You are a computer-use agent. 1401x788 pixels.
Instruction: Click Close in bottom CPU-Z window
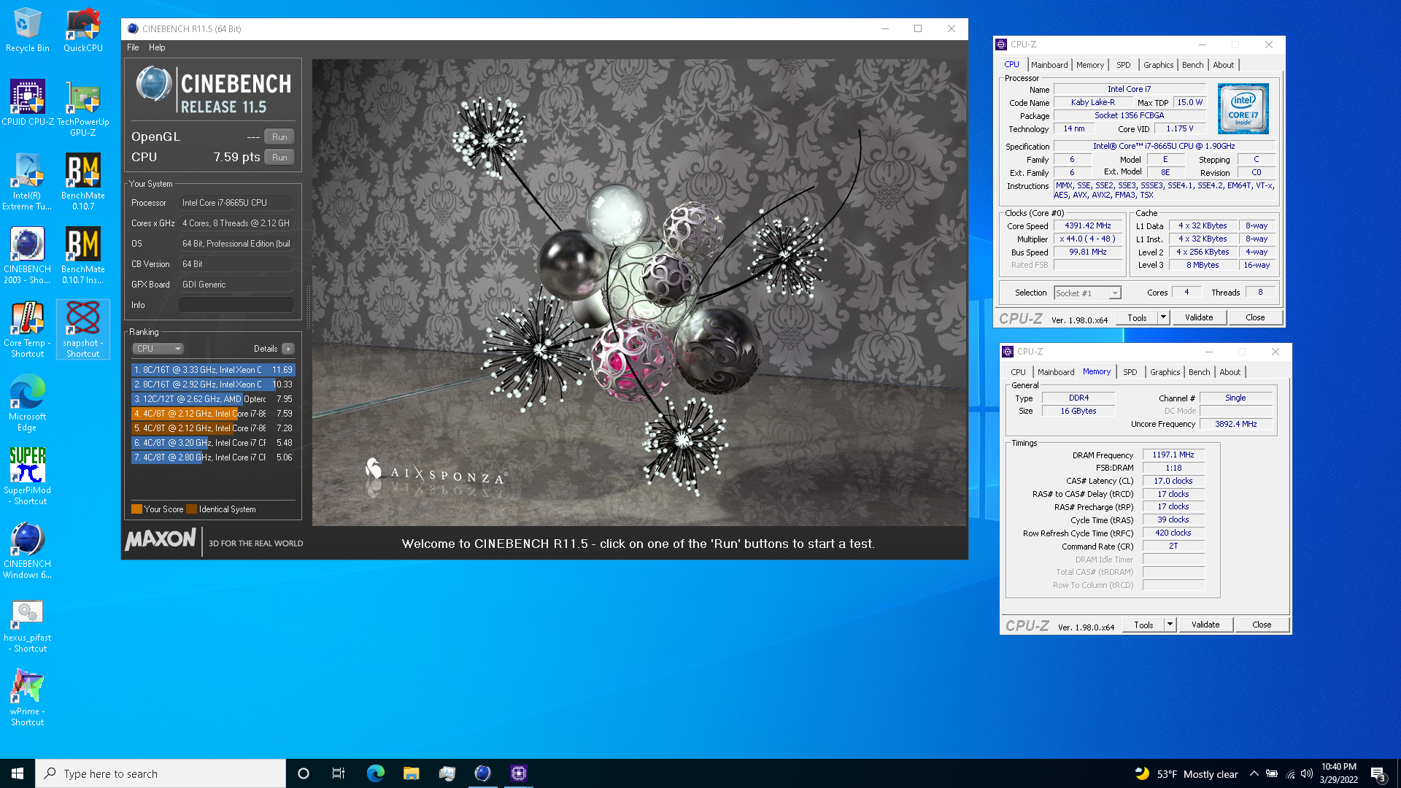pos(1262,625)
